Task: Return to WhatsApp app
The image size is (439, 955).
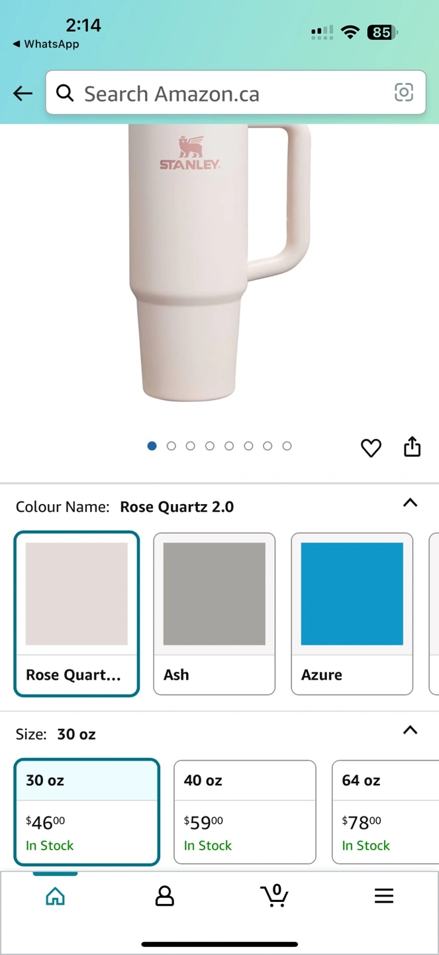Action: [x=45, y=44]
